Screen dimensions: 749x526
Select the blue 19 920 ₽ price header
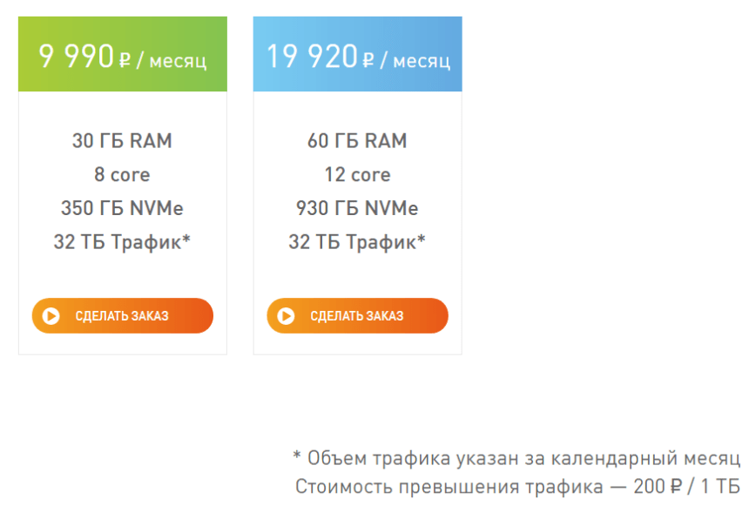coord(357,54)
